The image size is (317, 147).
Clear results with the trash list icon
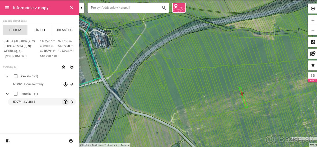point(8,141)
